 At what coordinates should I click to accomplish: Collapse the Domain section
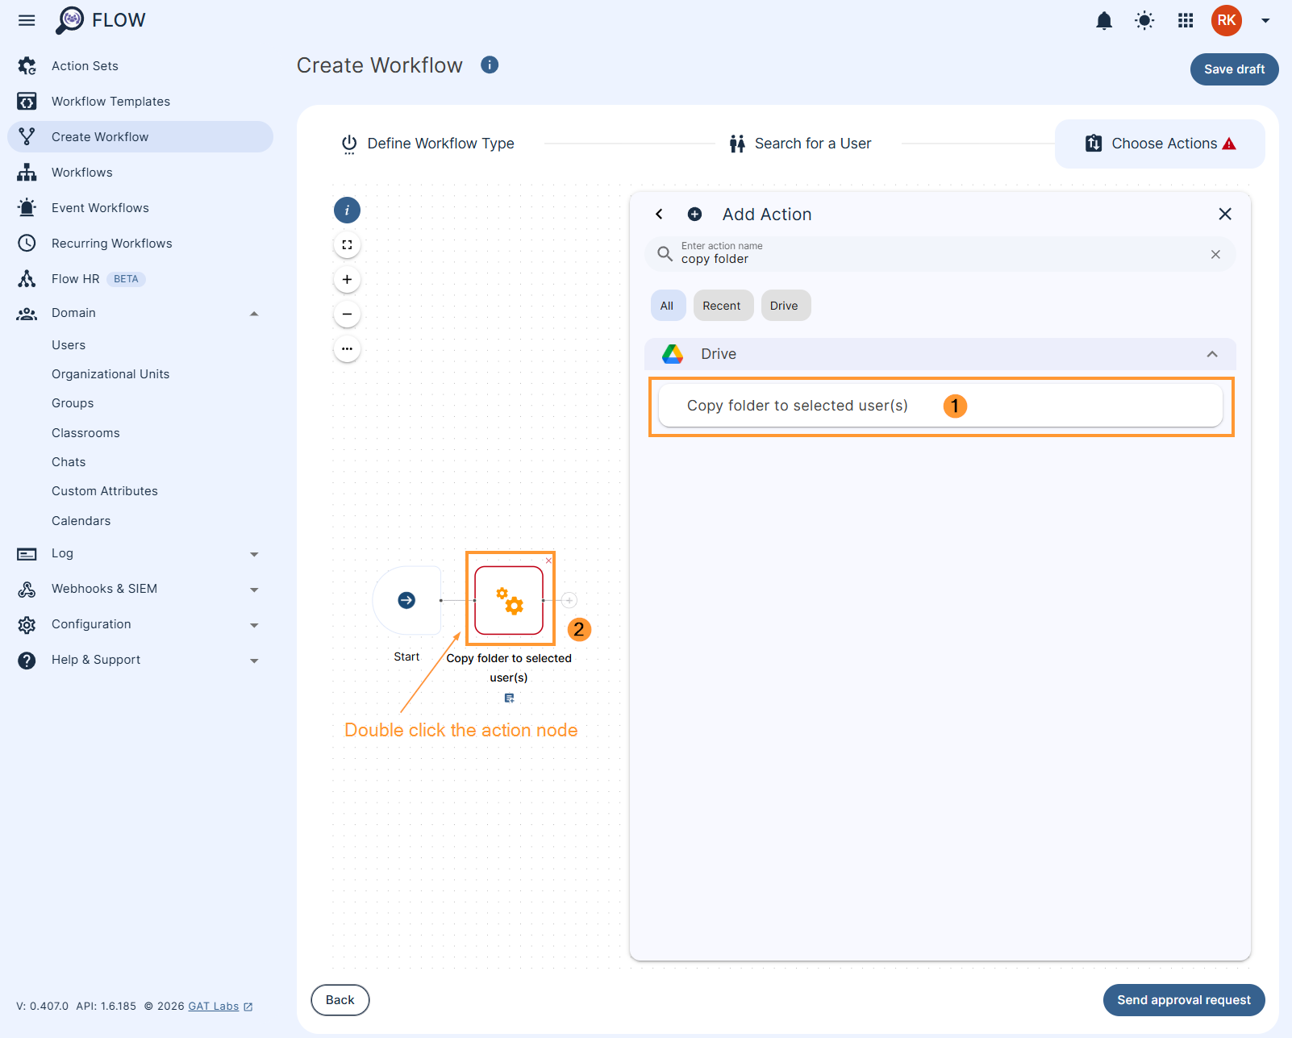click(x=254, y=313)
